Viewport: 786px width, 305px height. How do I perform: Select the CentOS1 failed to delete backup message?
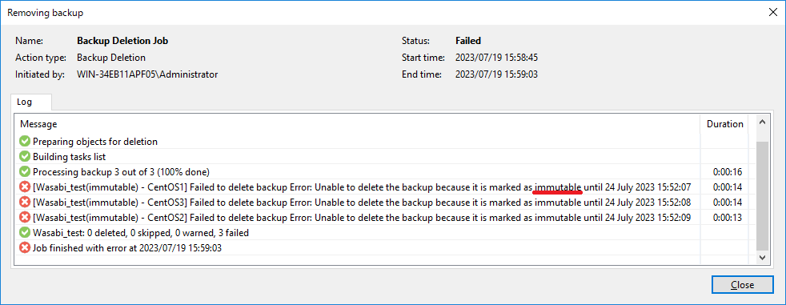(362, 187)
